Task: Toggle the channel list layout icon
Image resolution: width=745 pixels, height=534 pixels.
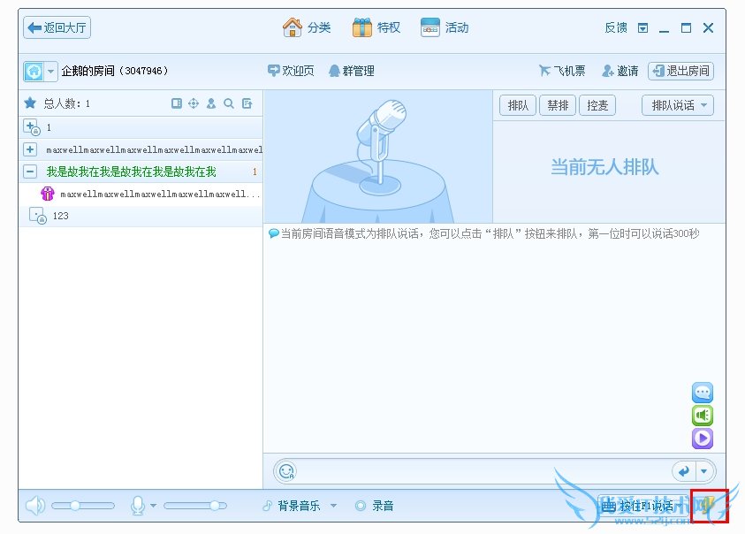Action: tap(176, 103)
